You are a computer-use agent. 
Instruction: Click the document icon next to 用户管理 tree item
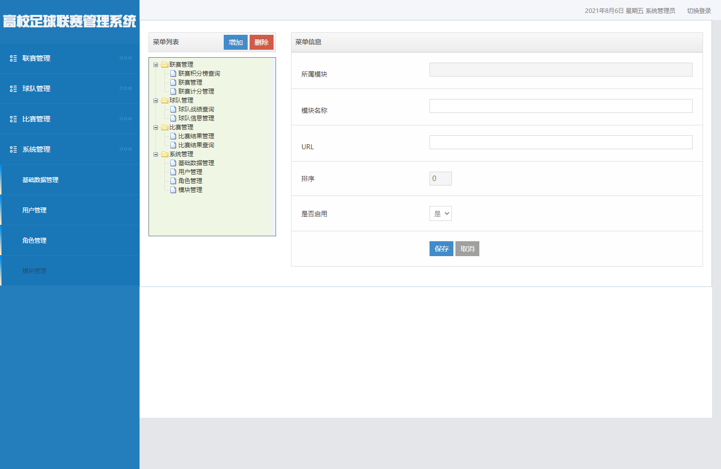173,172
